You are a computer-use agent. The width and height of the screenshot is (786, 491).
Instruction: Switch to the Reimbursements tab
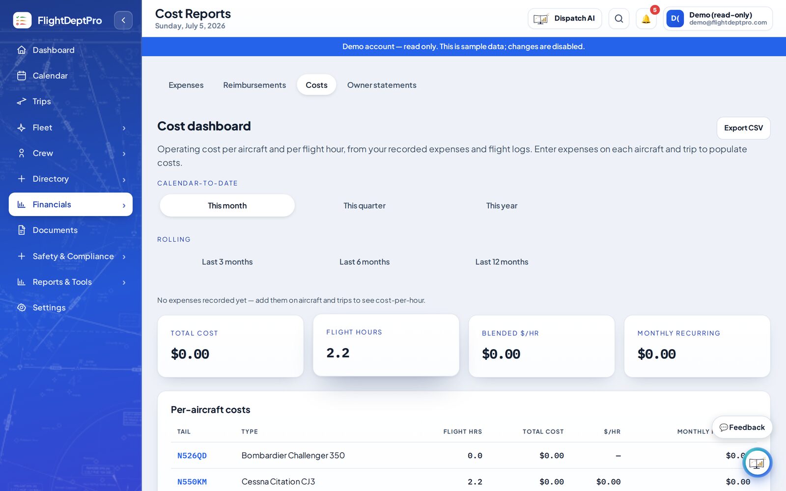(x=254, y=85)
